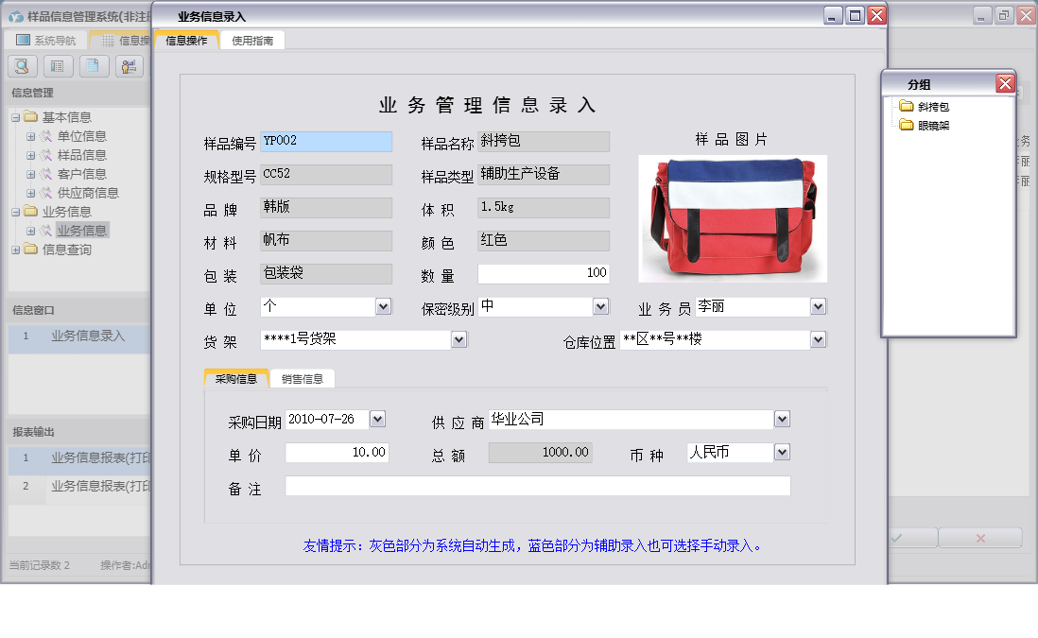
Task: Click inside the 备注 input field
Action: point(537,485)
